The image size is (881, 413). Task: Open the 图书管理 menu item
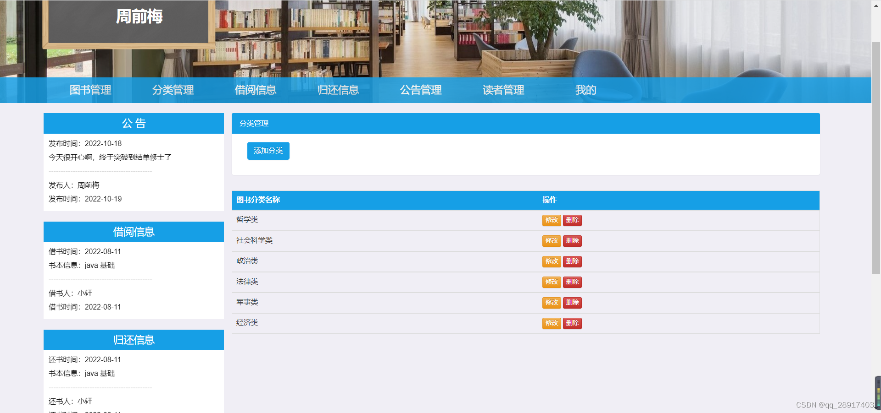(x=90, y=90)
